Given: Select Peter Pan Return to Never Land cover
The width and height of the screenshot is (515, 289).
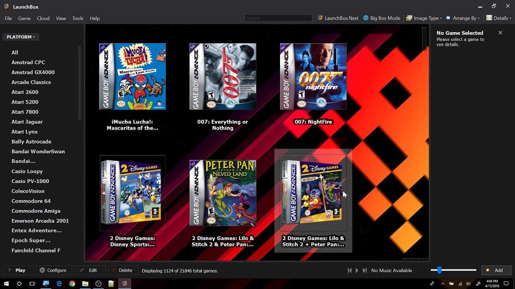Looking at the screenshot, I should pos(222,193).
